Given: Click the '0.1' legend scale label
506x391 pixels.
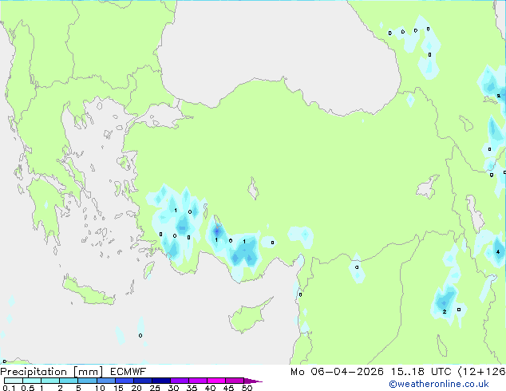Looking at the screenshot, I should tap(9, 388).
